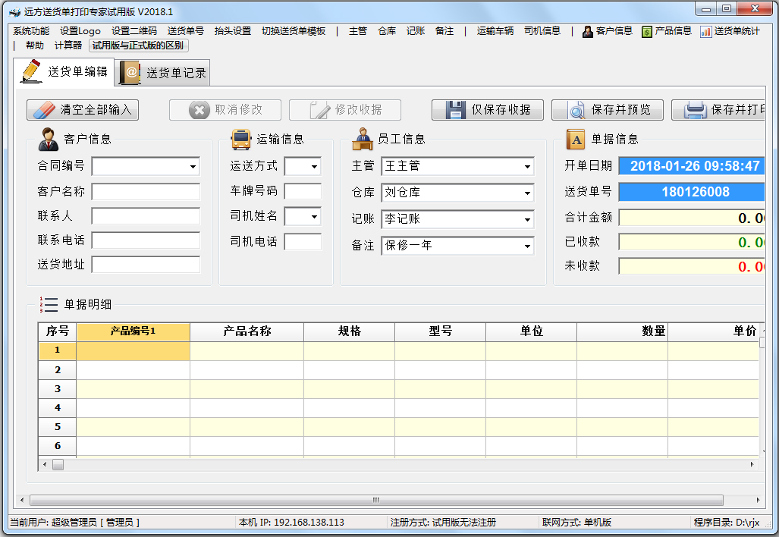Open the 计算器 menu item
The width and height of the screenshot is (779, 537).
68,46
